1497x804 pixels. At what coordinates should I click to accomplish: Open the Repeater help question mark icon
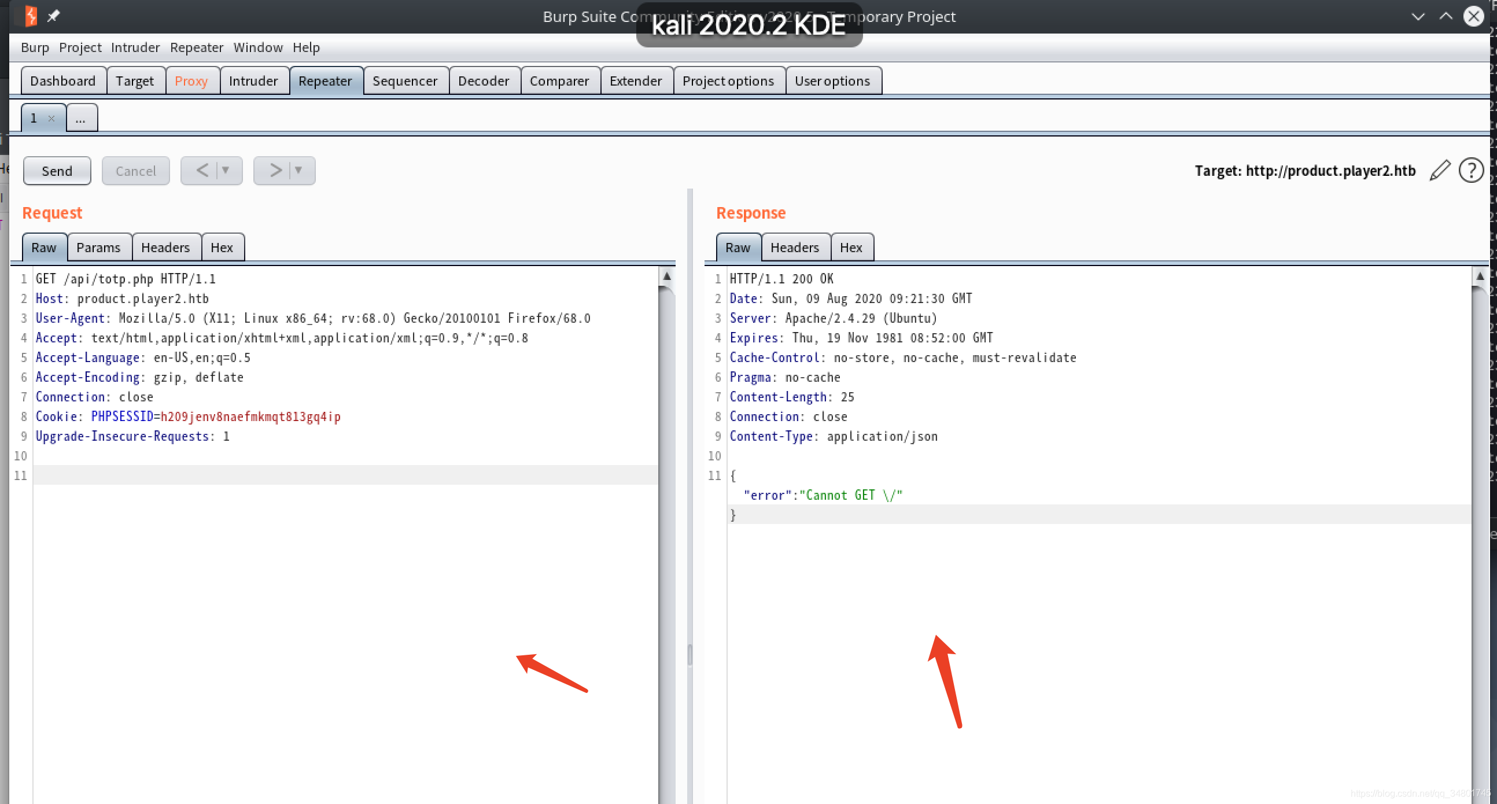[1470, 171]
